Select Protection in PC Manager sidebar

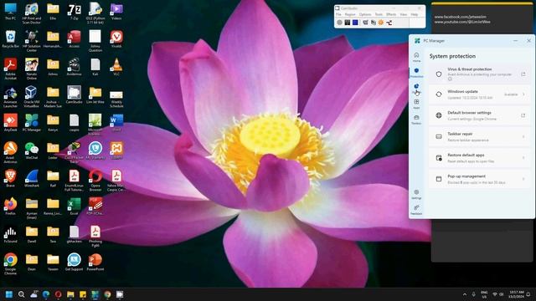pyautogui.click(x=416, y=73)
